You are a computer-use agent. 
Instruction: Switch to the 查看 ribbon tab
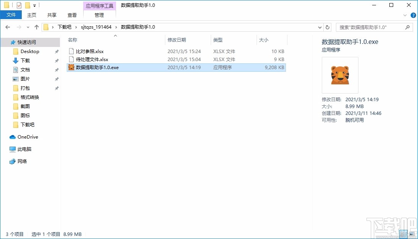point(72,15)
